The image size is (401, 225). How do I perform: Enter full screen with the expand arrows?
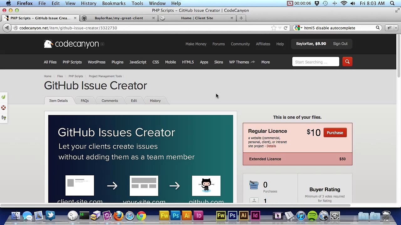pos(397,10)
